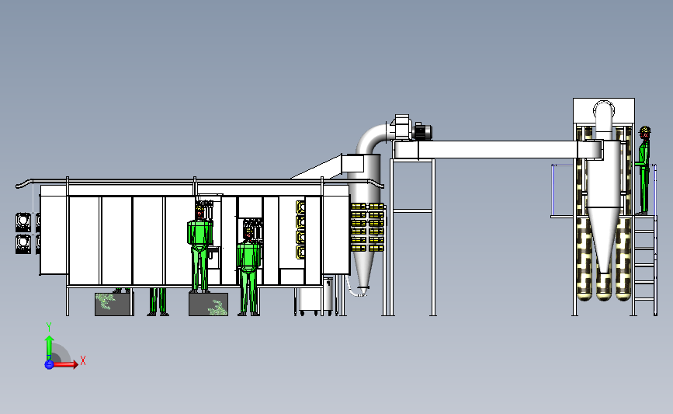Select the ladder beside the right tower

coord(645,265)
